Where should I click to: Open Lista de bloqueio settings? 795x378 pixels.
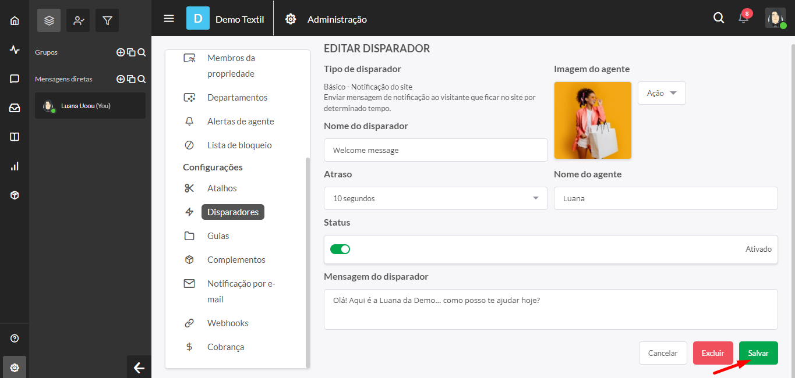coord(239,145)
